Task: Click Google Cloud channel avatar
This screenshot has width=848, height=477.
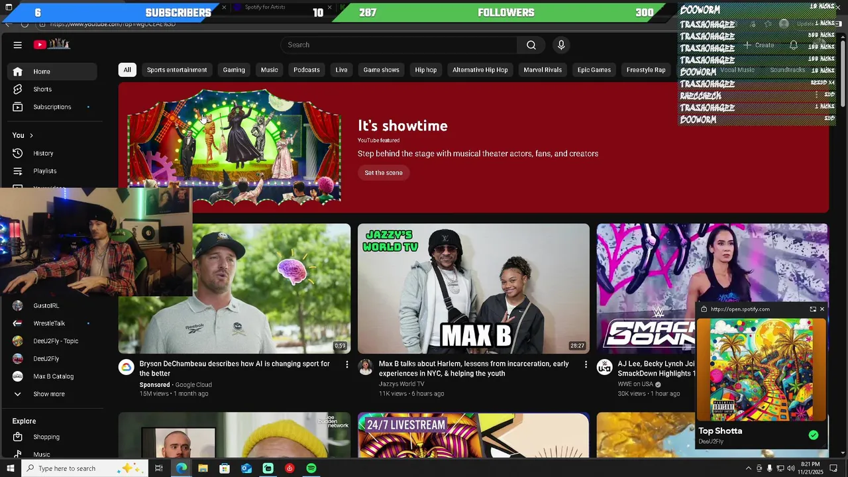Action: point(127,367)
